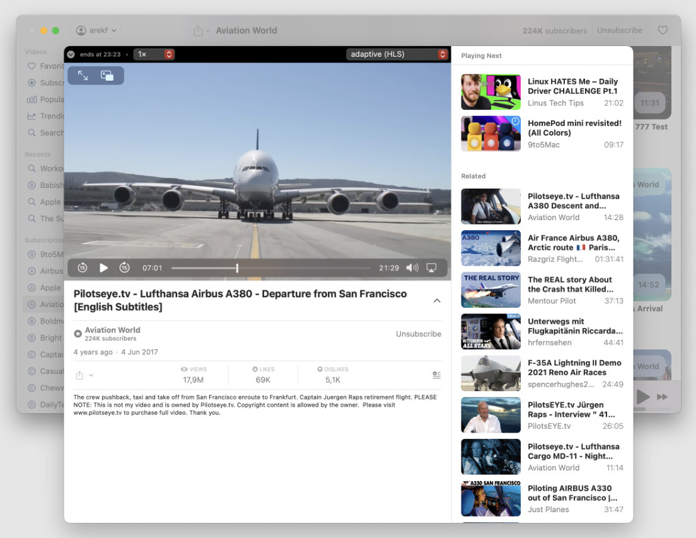The image size is (696, 538).
Task: Click the share icon below the video date
Action: pos(79,375)
